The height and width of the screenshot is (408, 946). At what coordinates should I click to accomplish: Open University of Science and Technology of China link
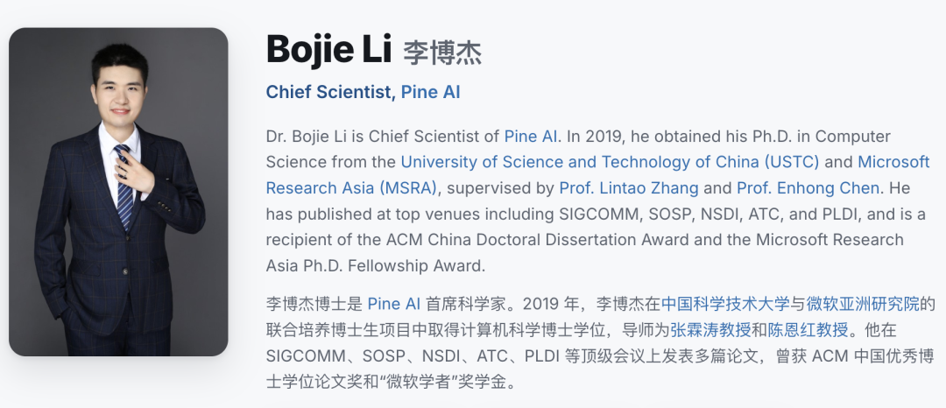tap(610, 162)
